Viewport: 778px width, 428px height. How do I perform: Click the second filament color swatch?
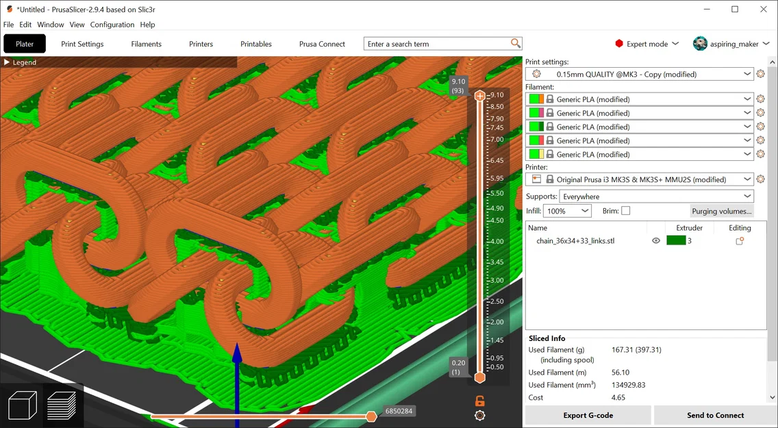[536, 113]
